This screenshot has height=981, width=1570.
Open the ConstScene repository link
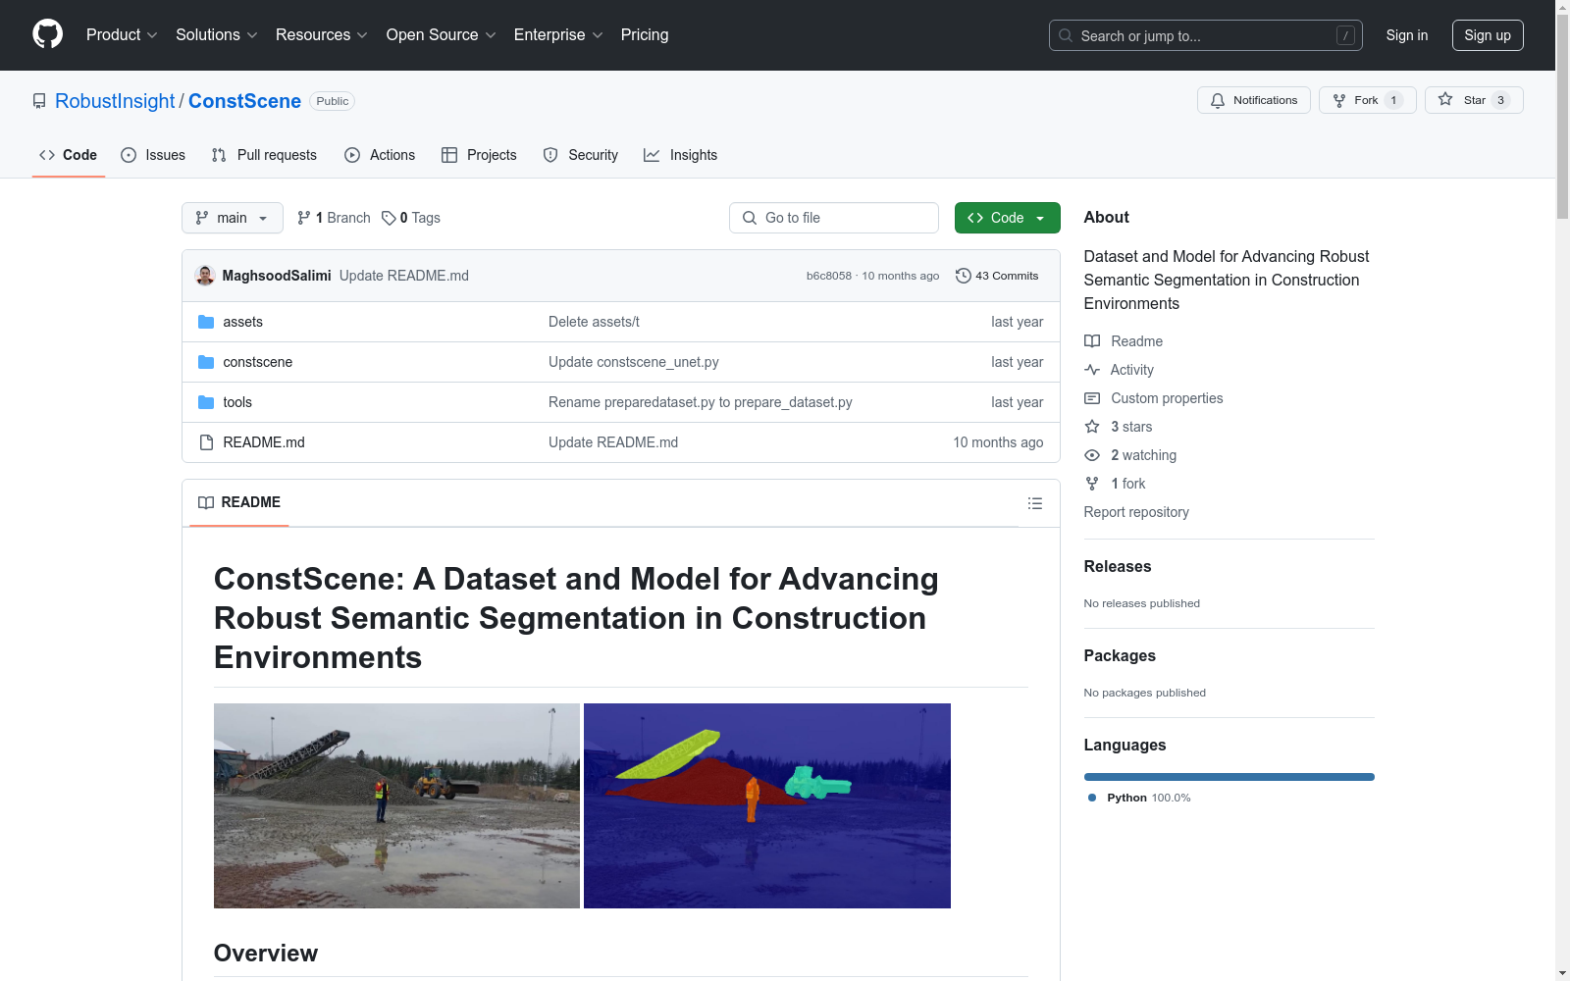tap(244, 101)
